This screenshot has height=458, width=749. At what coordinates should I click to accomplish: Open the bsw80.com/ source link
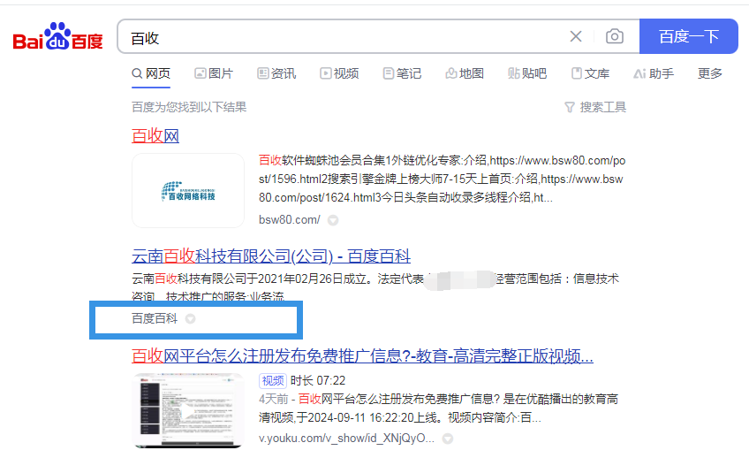[290, 220]
